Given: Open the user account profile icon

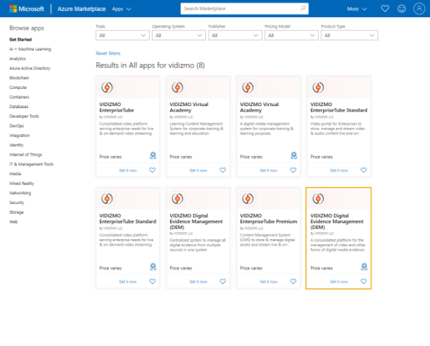Looking at the screenshot, I should click(419, 9).
